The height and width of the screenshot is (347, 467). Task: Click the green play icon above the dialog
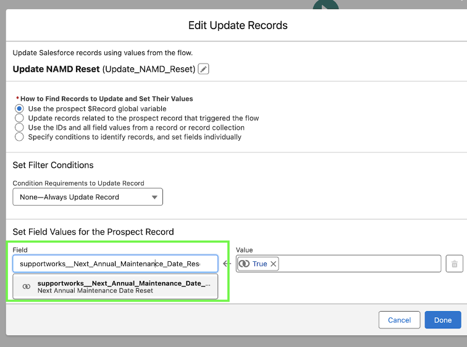326,4
